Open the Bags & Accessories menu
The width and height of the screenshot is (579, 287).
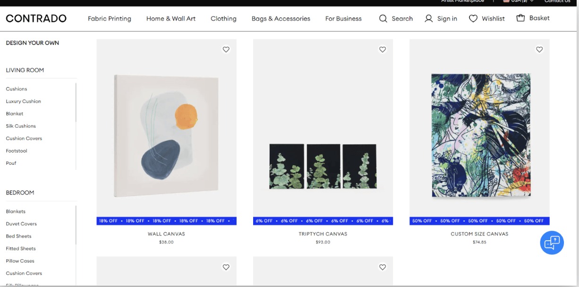coord(281,18)
